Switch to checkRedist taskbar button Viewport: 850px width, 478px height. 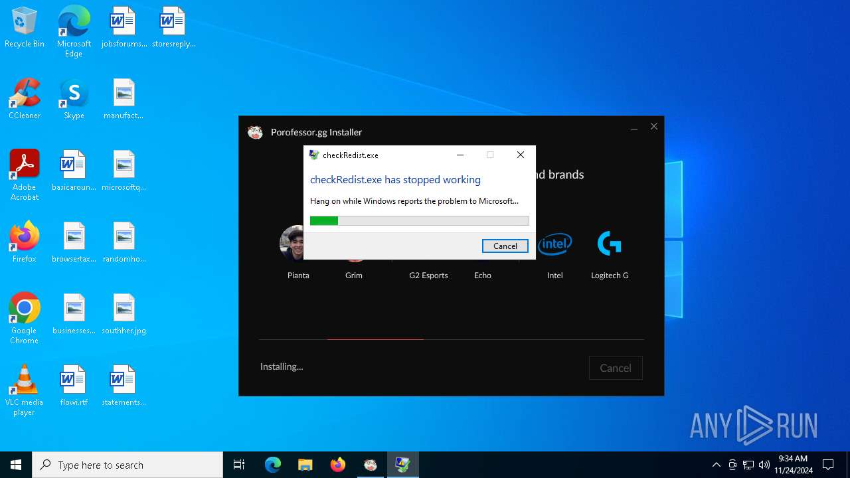point(402,465)
